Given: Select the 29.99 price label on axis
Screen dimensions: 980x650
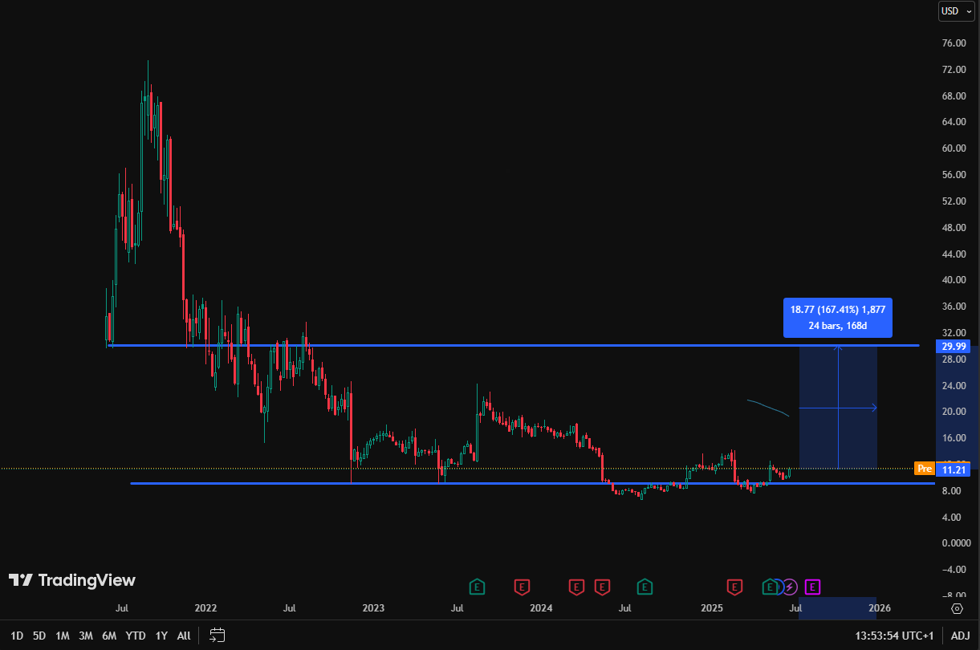Looking at the screenshot, I should tap(954, 347).
